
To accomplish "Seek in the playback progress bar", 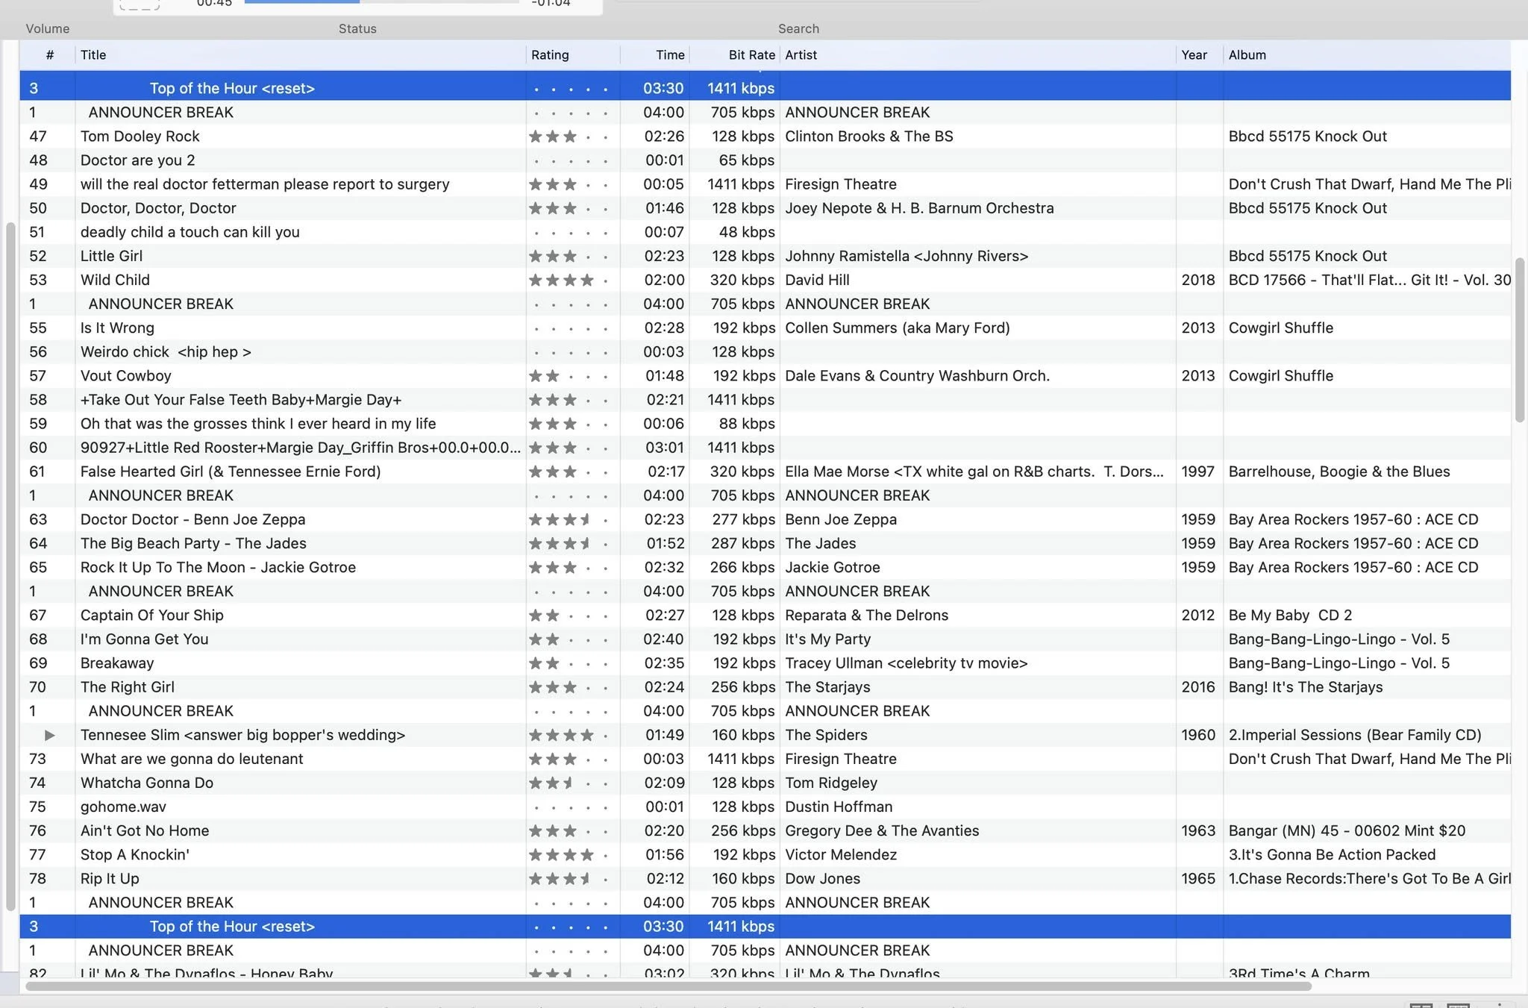I will click(382, 1).
